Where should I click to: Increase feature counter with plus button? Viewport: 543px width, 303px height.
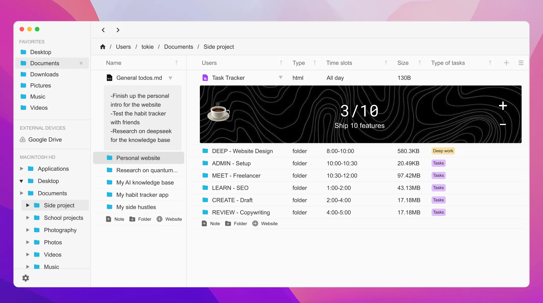tap(503, 106)
